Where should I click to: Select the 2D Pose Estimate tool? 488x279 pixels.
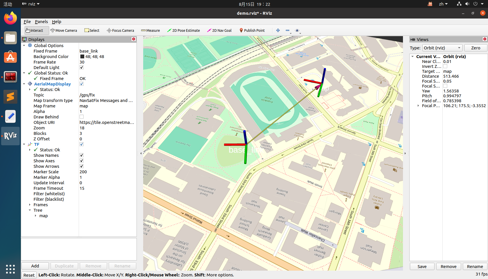(x=184, y=30)
